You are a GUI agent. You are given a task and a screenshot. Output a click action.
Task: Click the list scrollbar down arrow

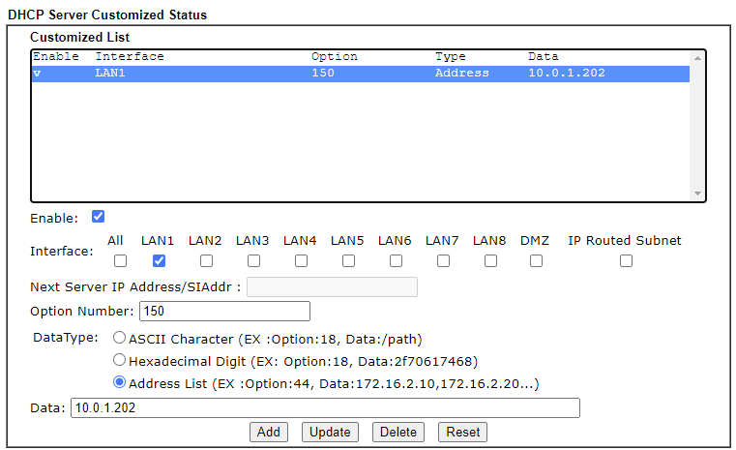697,194
